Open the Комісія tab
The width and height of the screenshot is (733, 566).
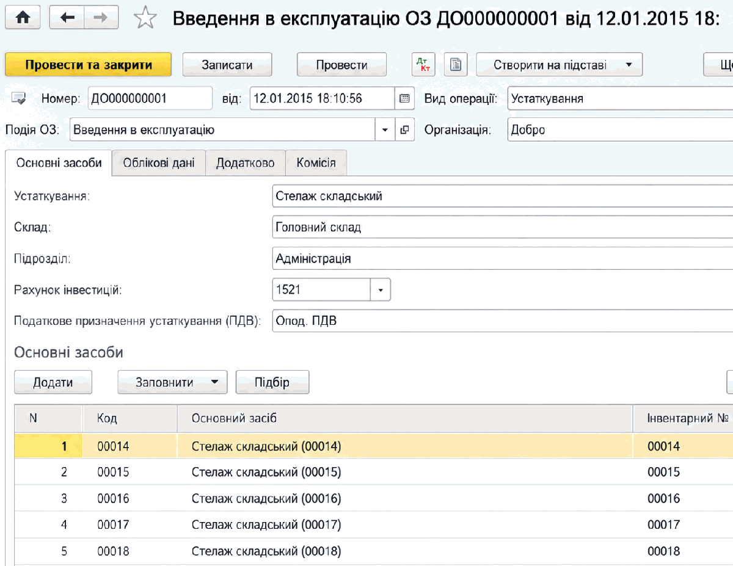(x=316, y=163)
